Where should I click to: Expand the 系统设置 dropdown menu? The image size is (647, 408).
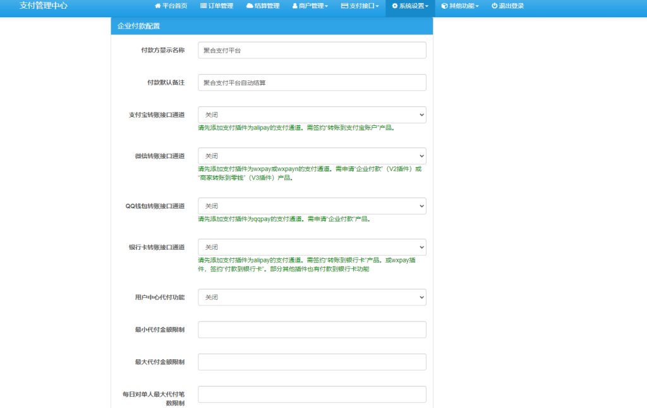click(x=410, y=6)
